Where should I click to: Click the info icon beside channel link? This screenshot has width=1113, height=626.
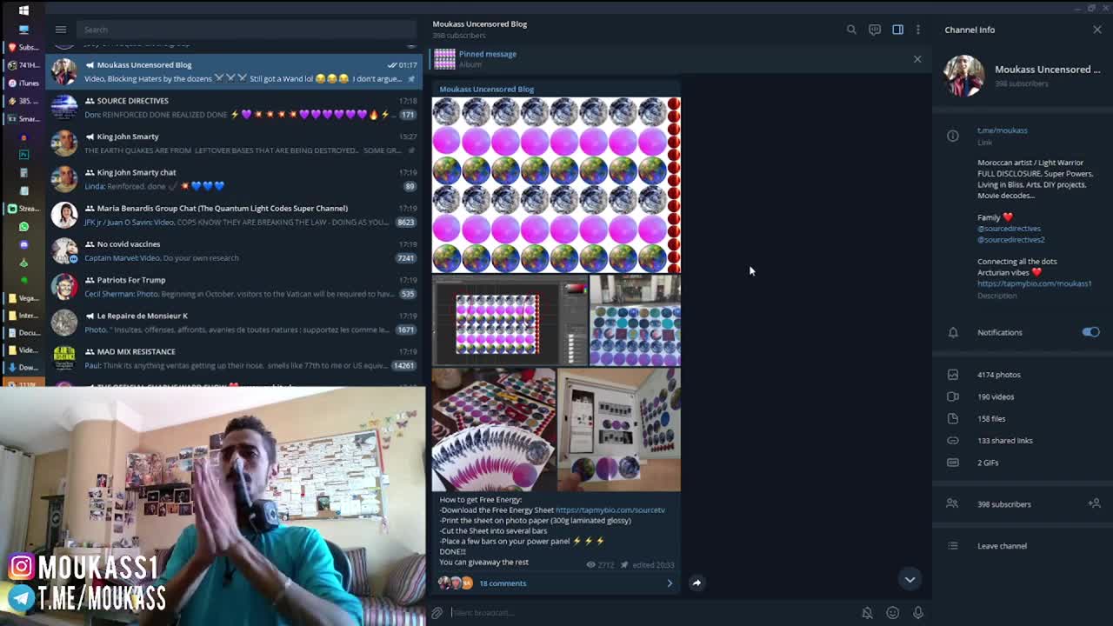953,137
